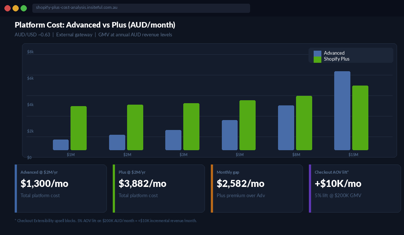Click the $3,882/mo value

point(142,184)
